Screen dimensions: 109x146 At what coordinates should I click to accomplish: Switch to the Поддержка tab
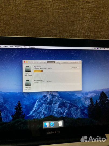point(65,62)
